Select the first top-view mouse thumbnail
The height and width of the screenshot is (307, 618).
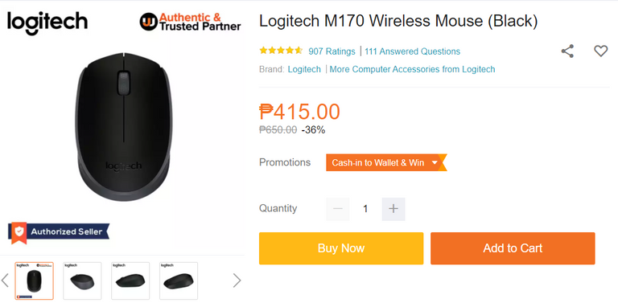(x=35, y=281)
